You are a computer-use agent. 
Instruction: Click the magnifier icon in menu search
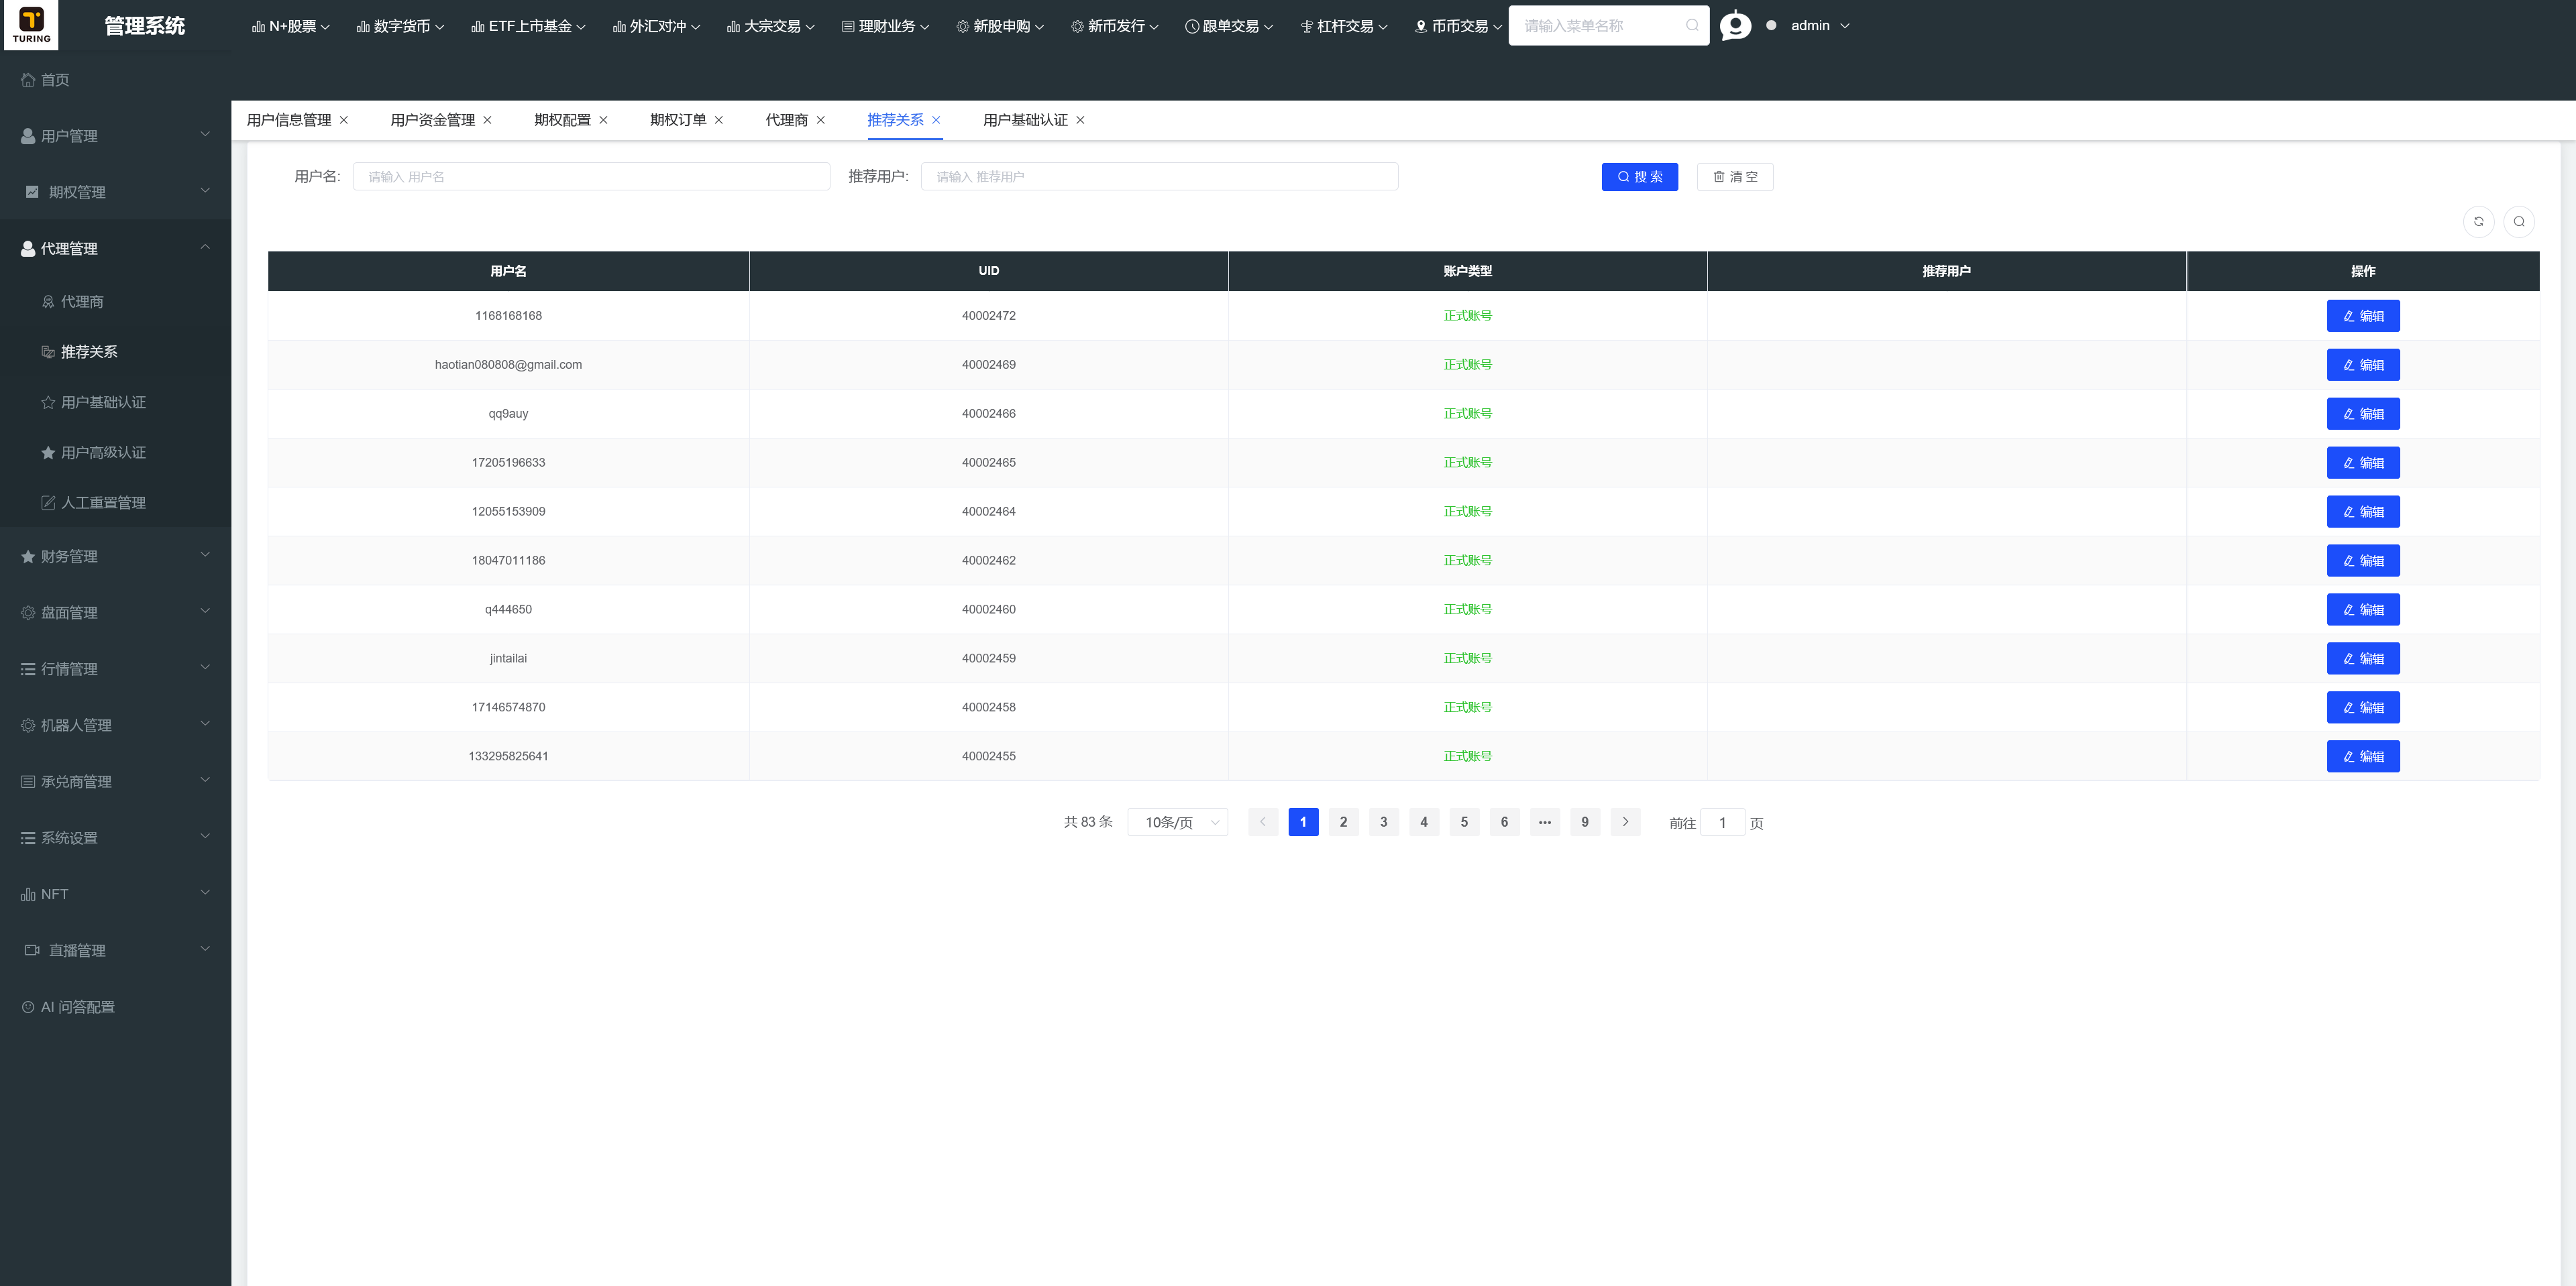[x=1692, y=26]
